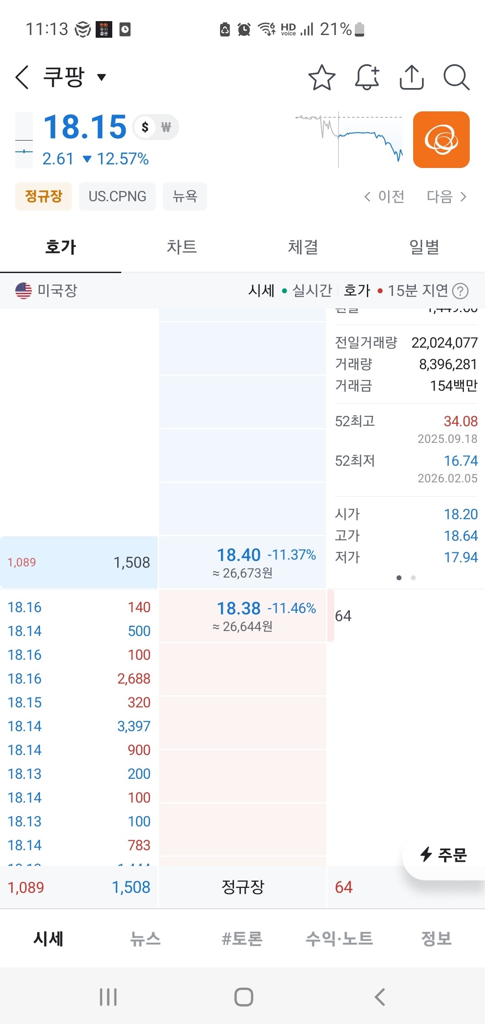
Task: Open the 체결 tab
Action: pyautogui.click(x=303, y=247)
